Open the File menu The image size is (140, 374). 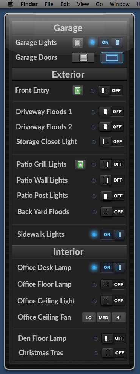49,4
